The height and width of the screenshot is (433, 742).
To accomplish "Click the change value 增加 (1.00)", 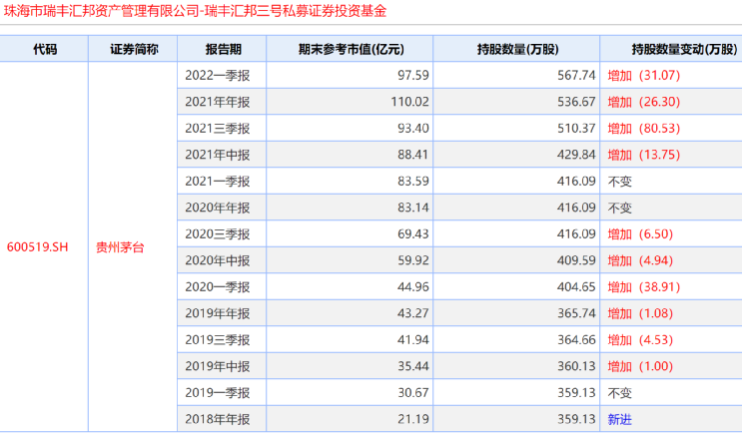I will [x=640, y=366].
